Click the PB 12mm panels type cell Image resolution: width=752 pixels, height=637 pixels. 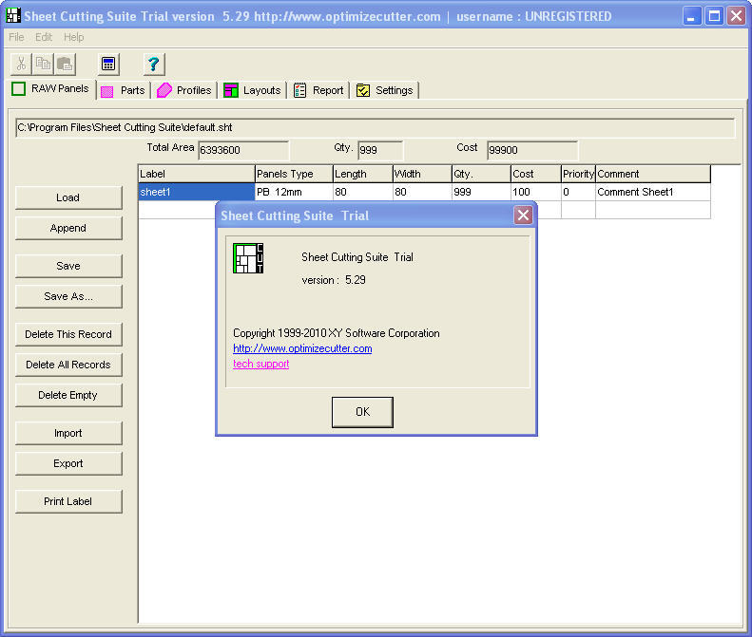click(x=294, y=192)
